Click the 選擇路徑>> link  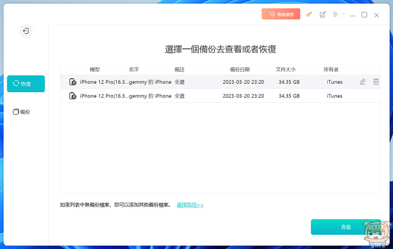pyautogui.click(x=190, y=205)
